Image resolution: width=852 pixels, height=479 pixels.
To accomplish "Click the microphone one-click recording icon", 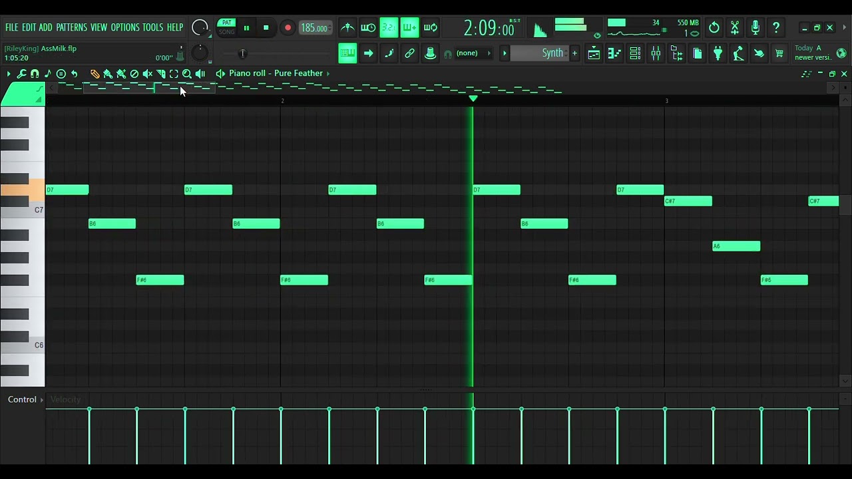I will click(755, 27).
